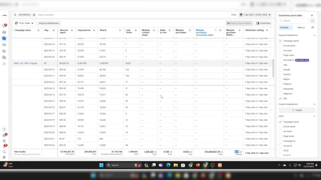
Task: Collapse the Popular breakdowns section
Action: pos(314,35)
